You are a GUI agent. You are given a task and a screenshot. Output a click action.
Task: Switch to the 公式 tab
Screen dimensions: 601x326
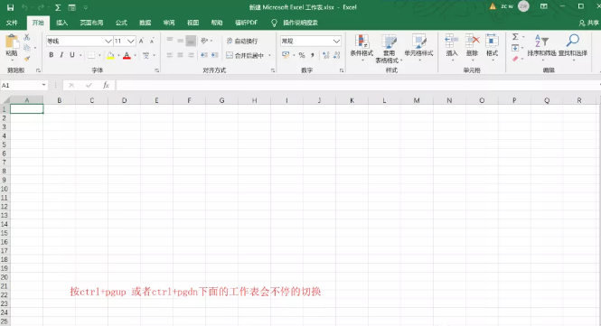click(x=121, y=23)
